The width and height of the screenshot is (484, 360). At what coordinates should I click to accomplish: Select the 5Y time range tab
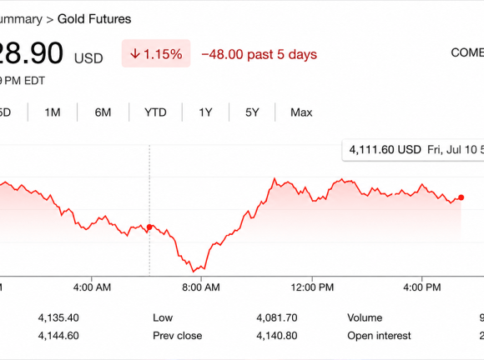tap(252, 112)
